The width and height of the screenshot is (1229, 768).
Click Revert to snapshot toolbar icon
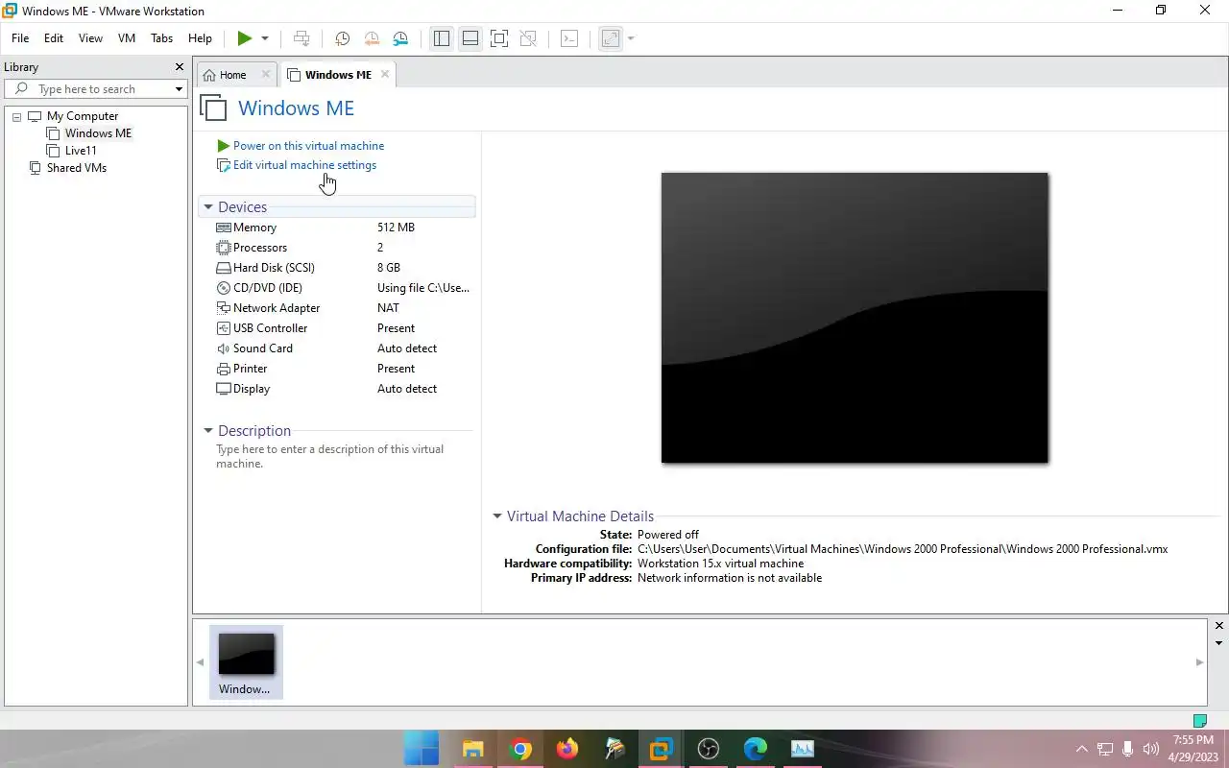tap(372, 38)
